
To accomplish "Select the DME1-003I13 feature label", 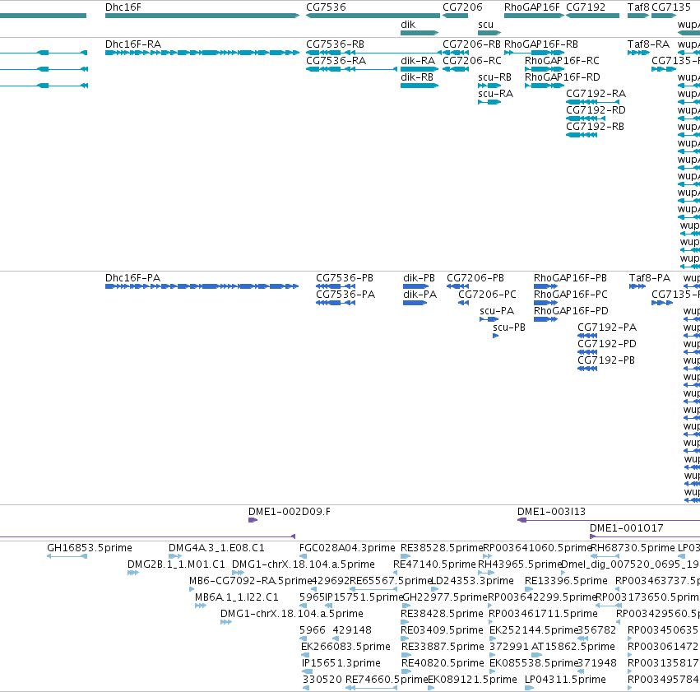I will 551,512.
